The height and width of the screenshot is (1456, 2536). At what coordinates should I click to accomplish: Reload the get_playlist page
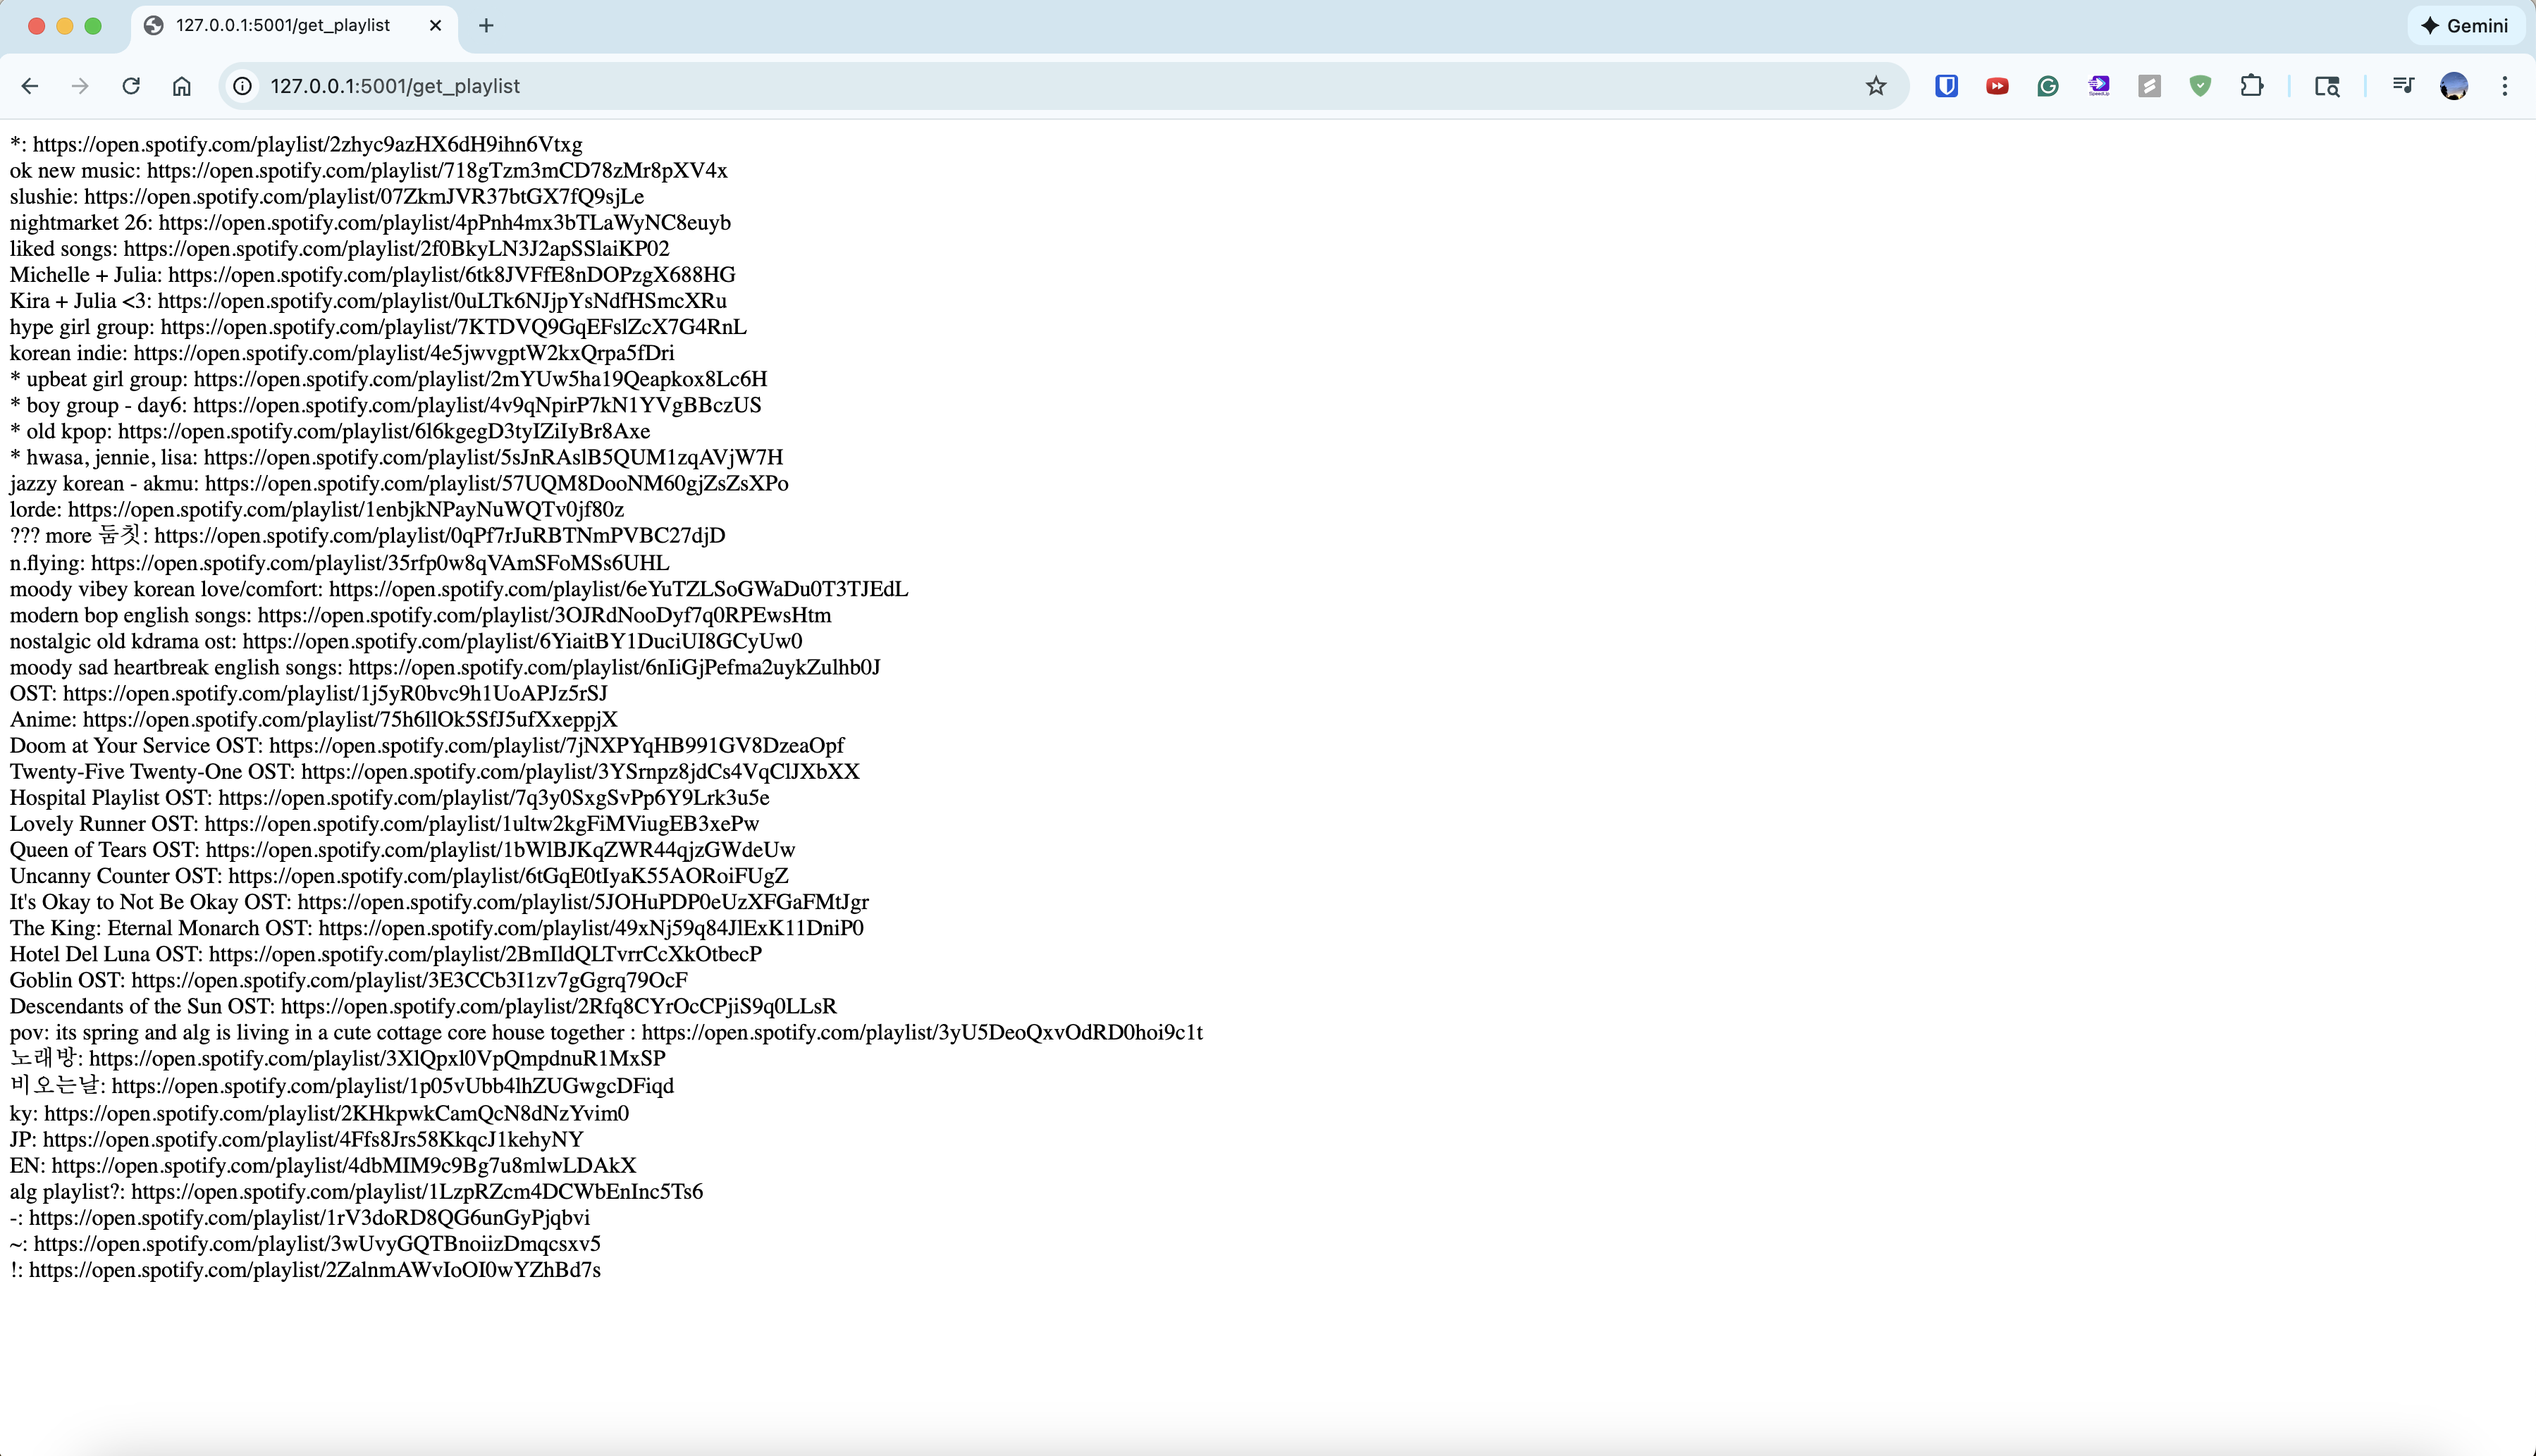131,86
